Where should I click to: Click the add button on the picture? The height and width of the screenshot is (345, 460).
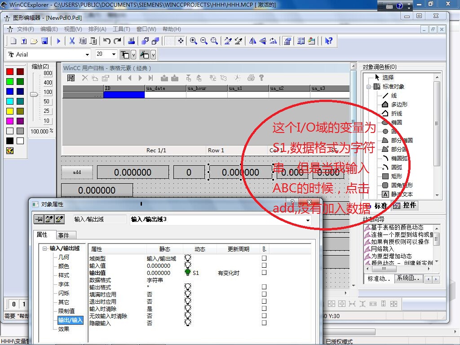click(77, 172)
